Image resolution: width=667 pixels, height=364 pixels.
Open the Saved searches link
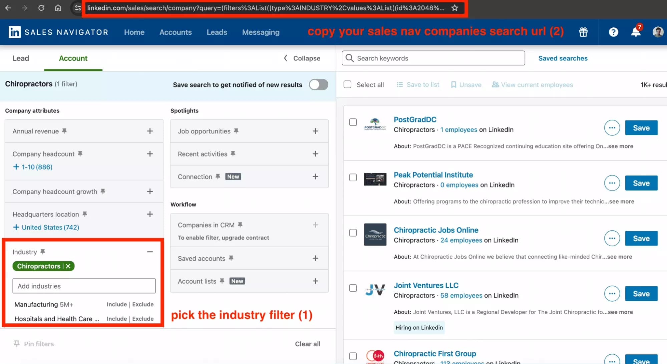(563, 58)
